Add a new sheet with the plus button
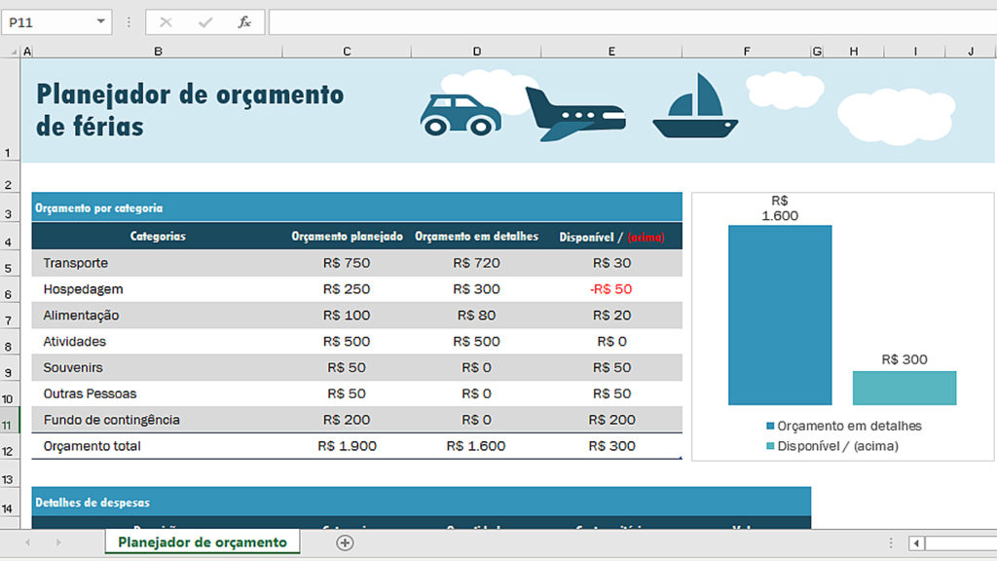 345,542
